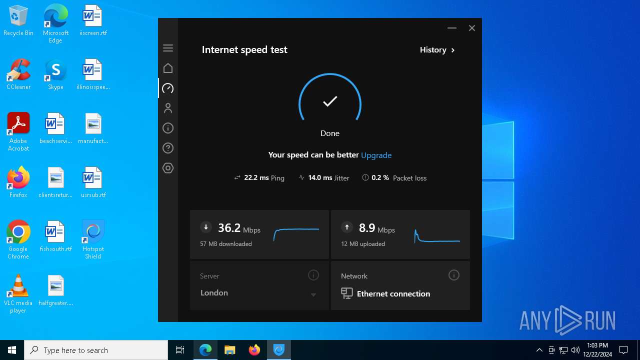640x360 pixels.
Task: Click the upload arrow icon
Action: (x=346, y=227)
